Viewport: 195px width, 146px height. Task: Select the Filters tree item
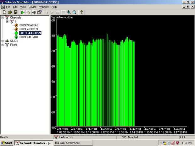14,45
